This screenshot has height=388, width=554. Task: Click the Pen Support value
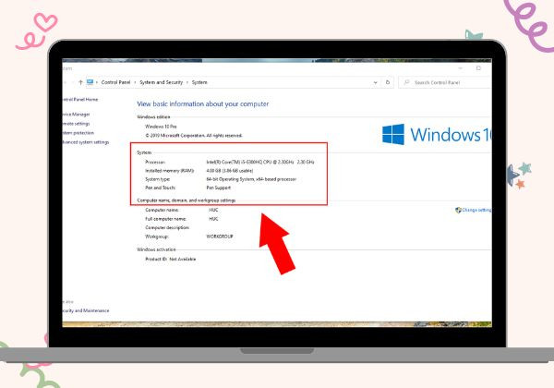[218, 188]
